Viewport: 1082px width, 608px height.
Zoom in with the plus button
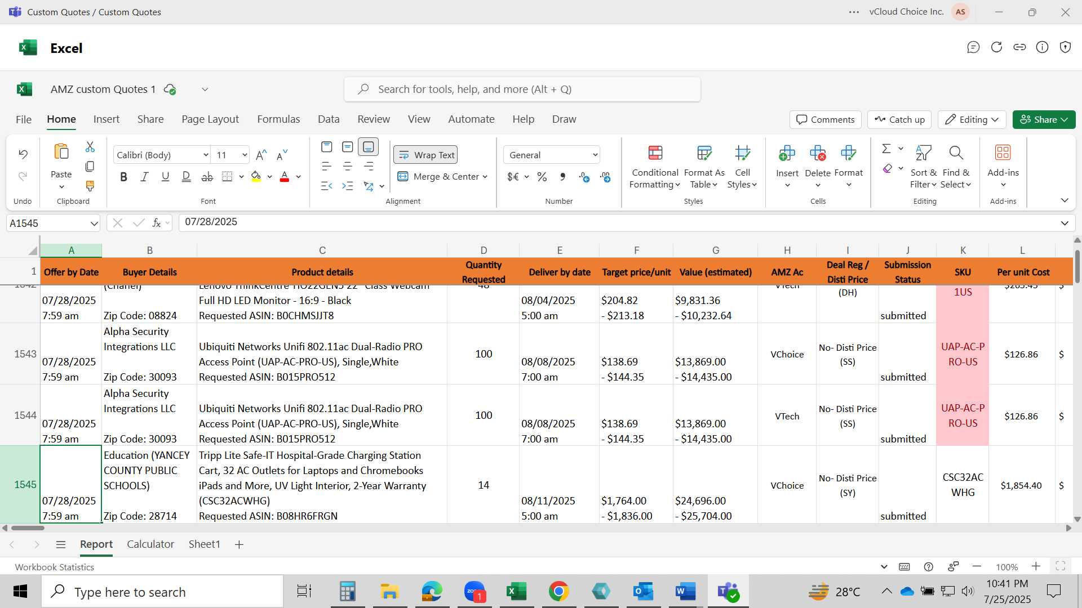click(1036, 566)
